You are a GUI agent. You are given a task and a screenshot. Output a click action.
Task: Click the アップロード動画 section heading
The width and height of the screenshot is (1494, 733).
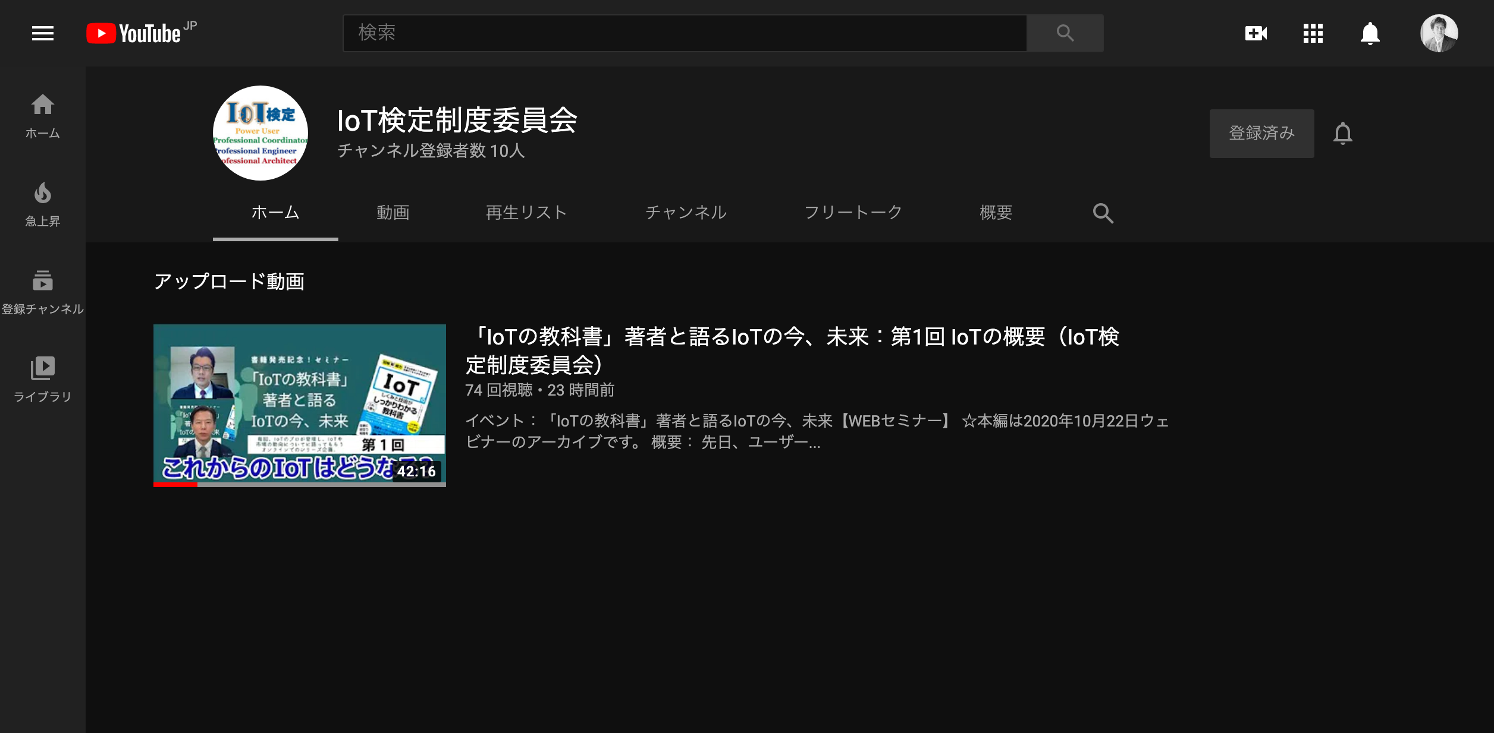coord(229,282)
